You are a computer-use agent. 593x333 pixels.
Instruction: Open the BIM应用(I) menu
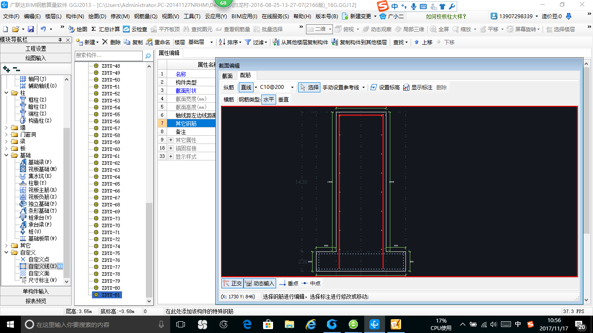[244, 16]
